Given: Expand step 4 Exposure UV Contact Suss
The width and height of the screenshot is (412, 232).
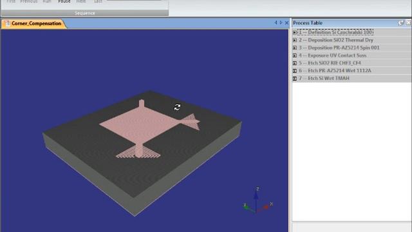Looking at the screenshot, I should pos(295,55).
